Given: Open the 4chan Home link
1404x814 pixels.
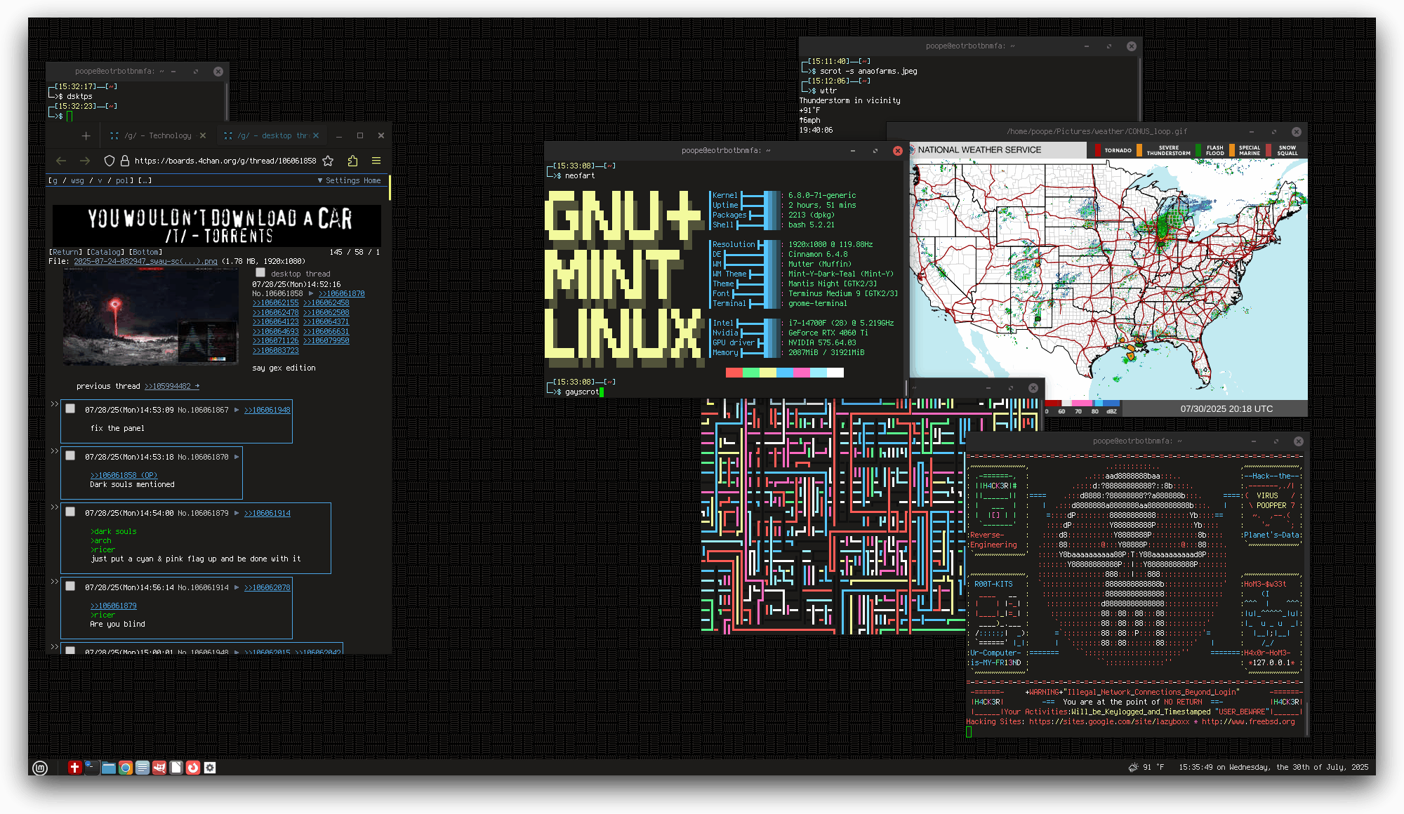Looking at the screenshot, I should click(x=372, y=180).
